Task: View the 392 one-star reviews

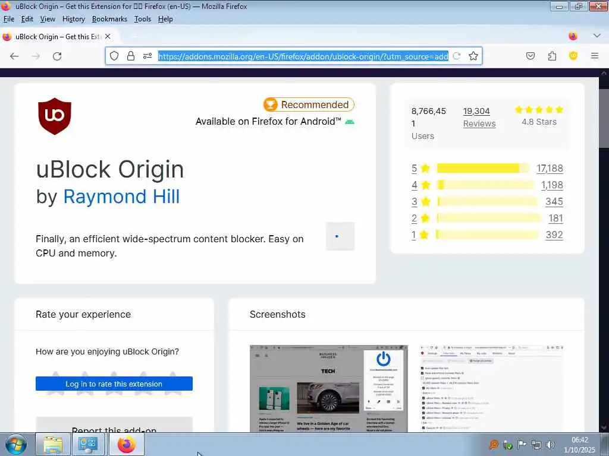Action: click(x=554, y=235)
